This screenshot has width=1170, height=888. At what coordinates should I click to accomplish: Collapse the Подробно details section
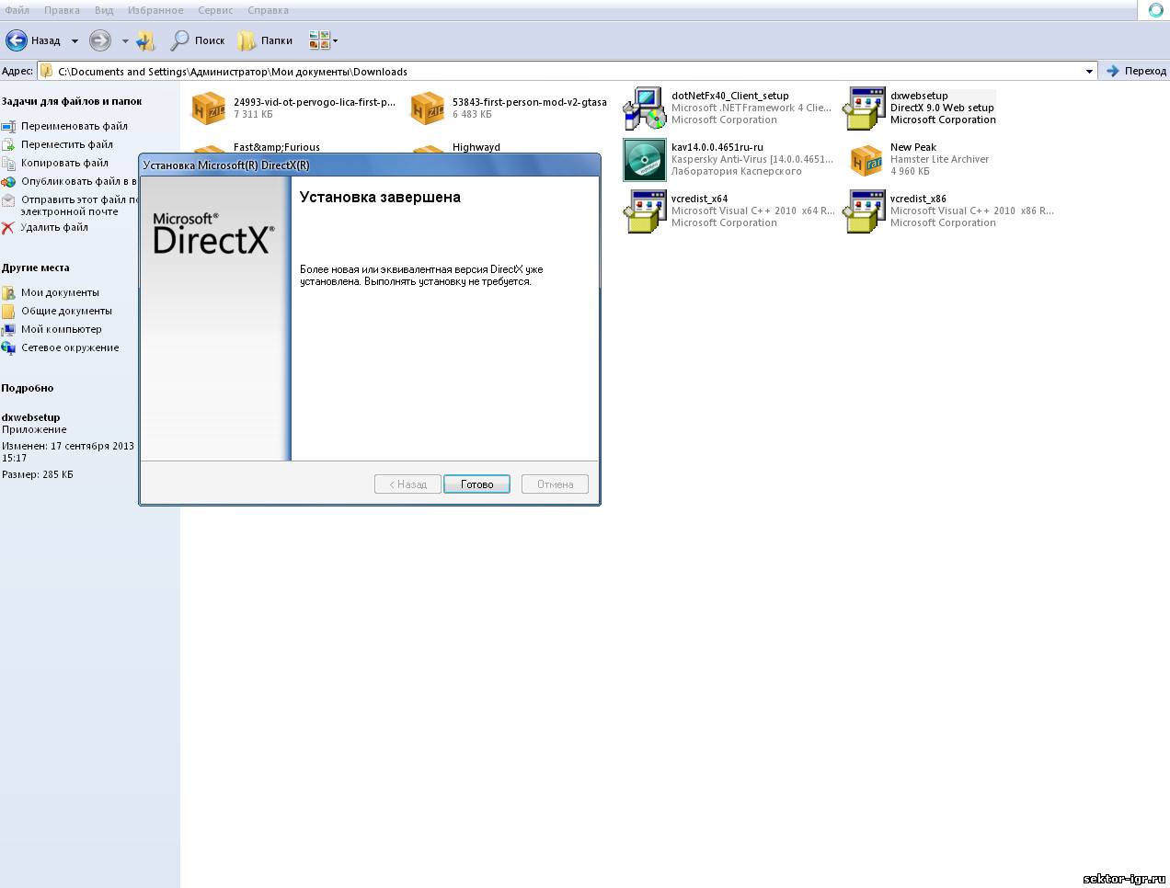28,388
